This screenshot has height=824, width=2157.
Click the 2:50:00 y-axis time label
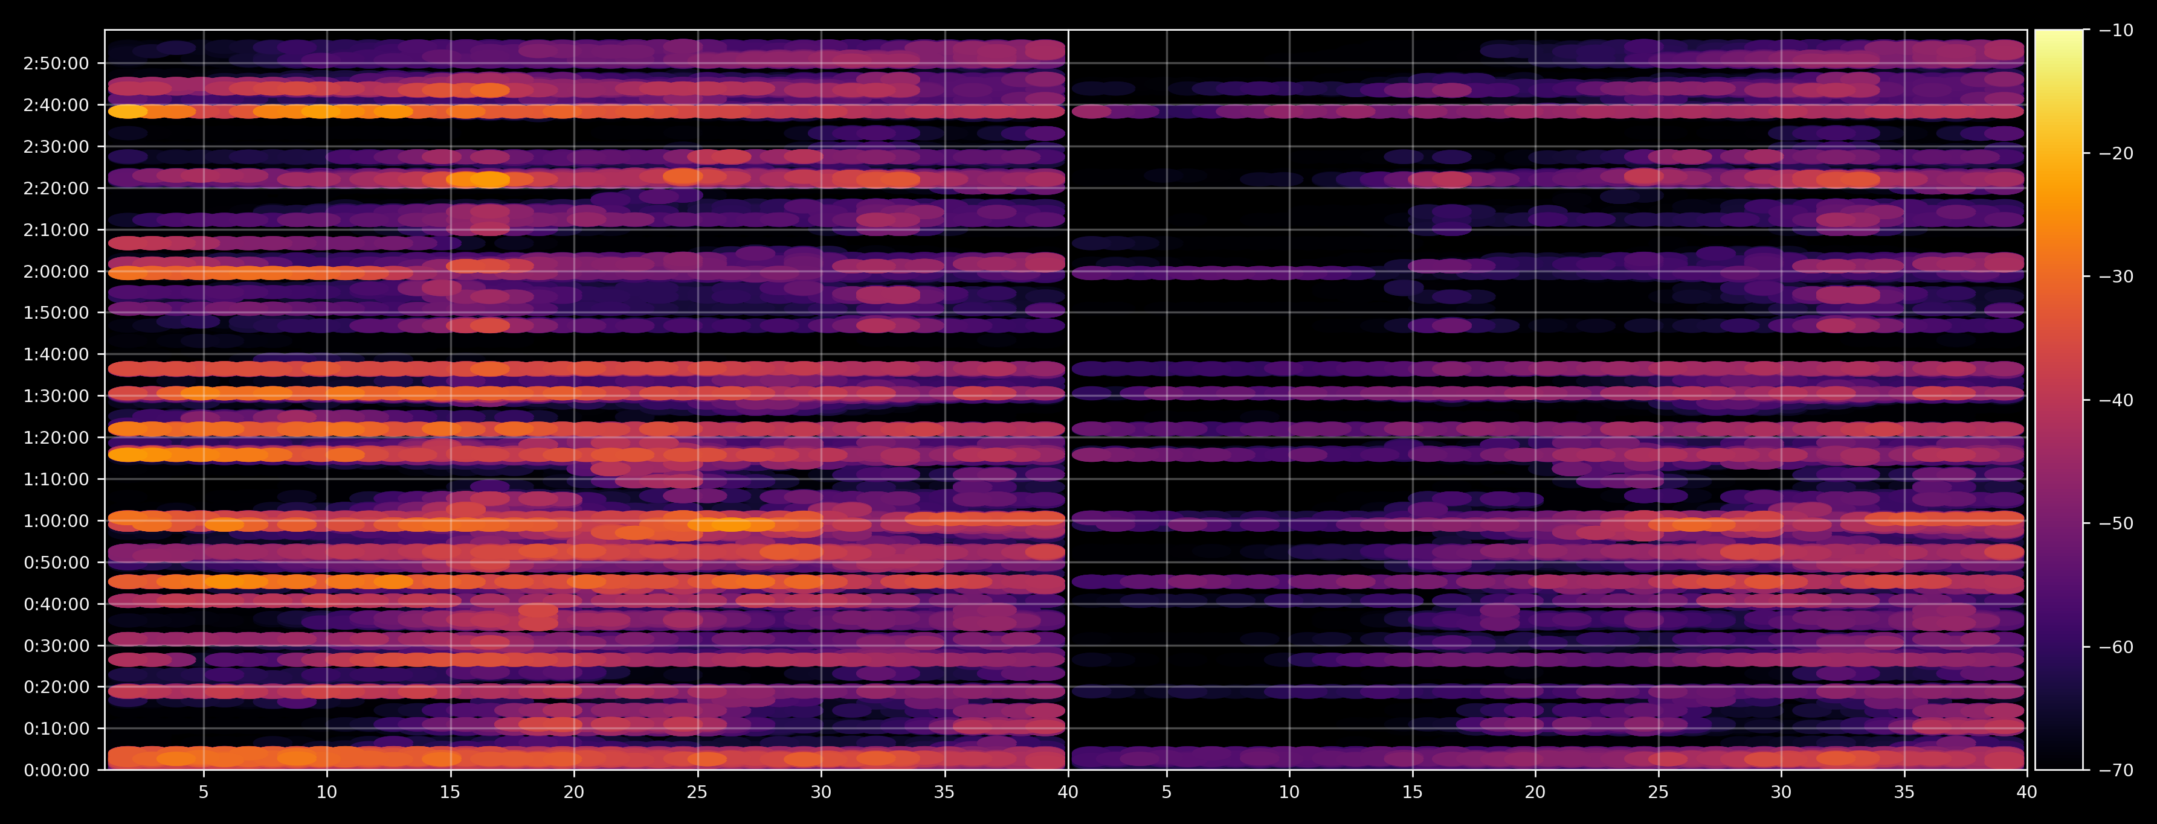coord(56,63)
